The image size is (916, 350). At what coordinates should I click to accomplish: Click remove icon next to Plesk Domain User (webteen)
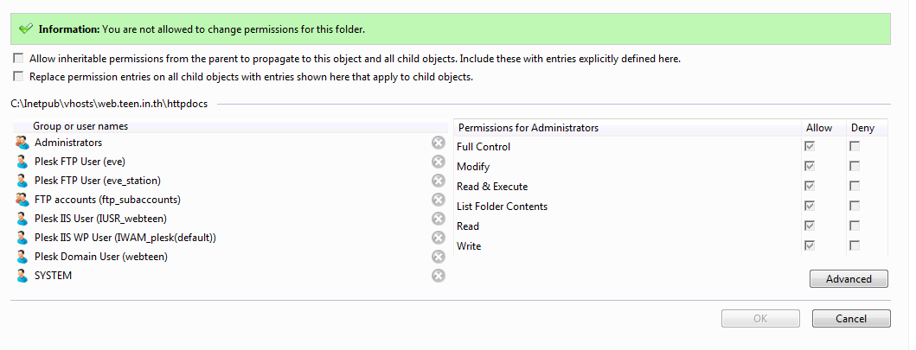439,257
